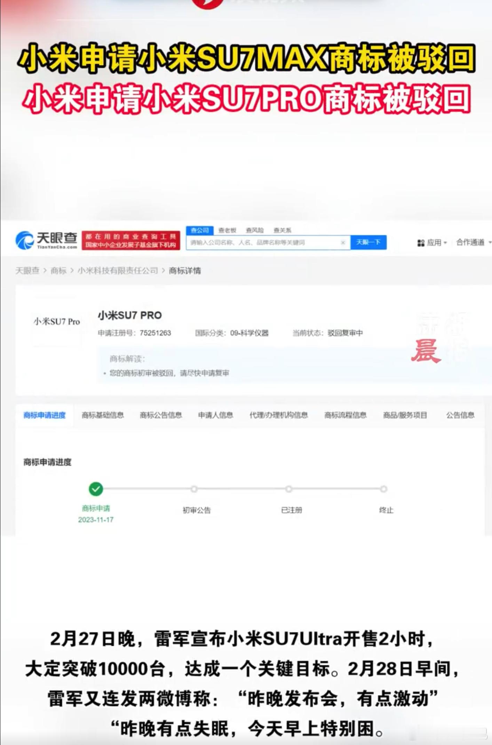
Task: Click the 已注册 progress step marker
Action: tap(289, 489)
